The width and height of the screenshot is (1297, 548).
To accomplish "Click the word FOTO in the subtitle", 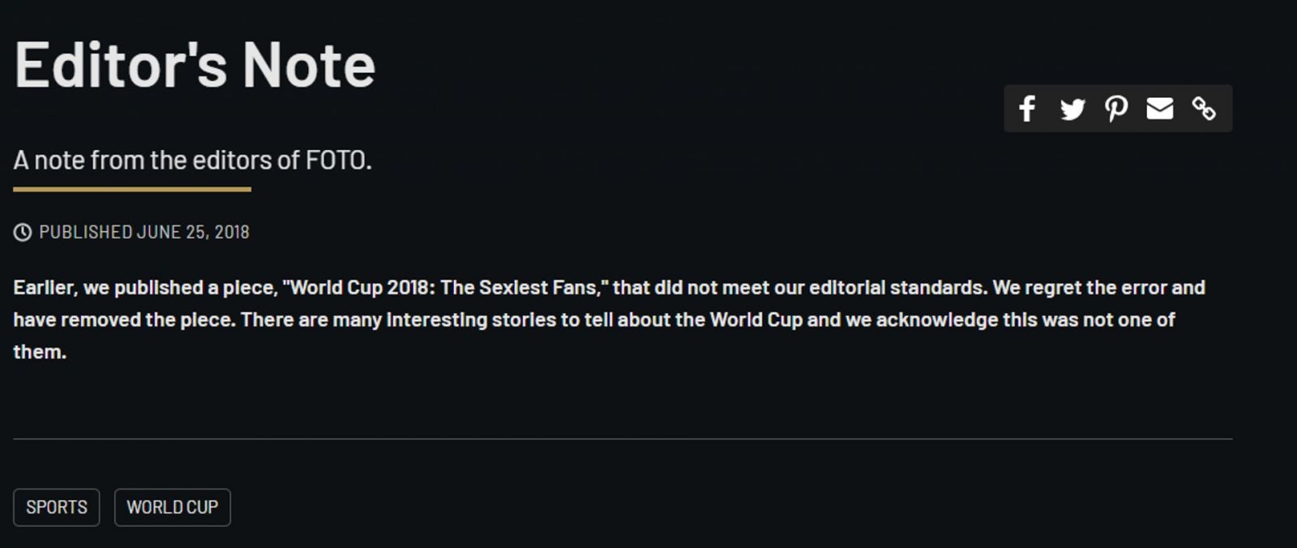I will [x=338, y=161].
